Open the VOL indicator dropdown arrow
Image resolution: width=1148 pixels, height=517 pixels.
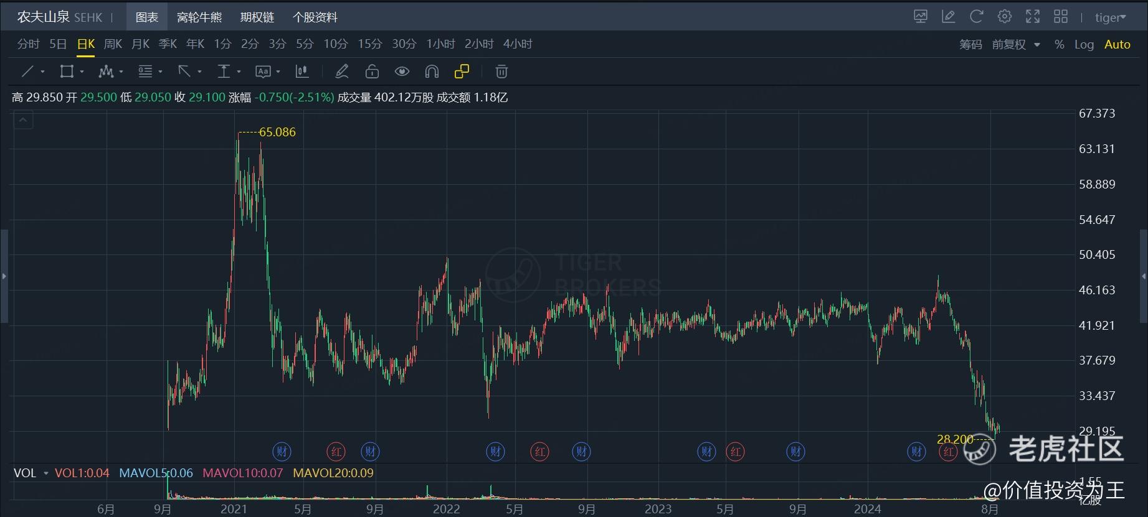tap(45, 473)
